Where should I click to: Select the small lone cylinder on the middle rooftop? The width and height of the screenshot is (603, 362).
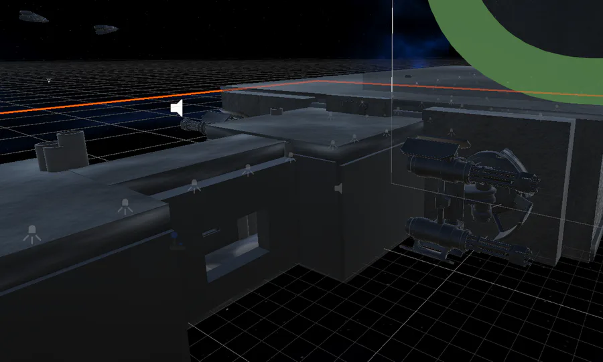point(277,112)
